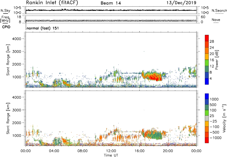Viewport: 227px width, 157px height.
Task: Select the 'Beam 14' label
Action: [x=111, y=3]
